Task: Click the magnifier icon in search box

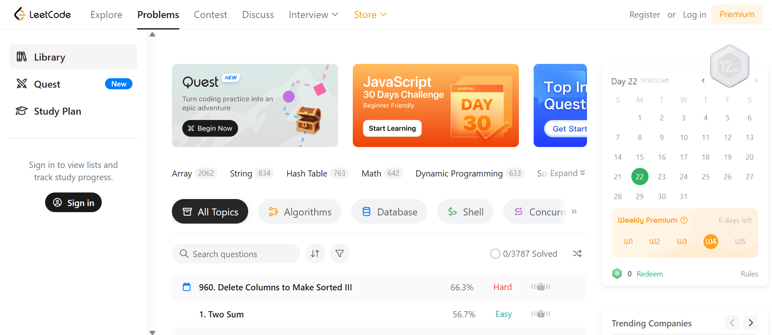Action: click(184, 254)
